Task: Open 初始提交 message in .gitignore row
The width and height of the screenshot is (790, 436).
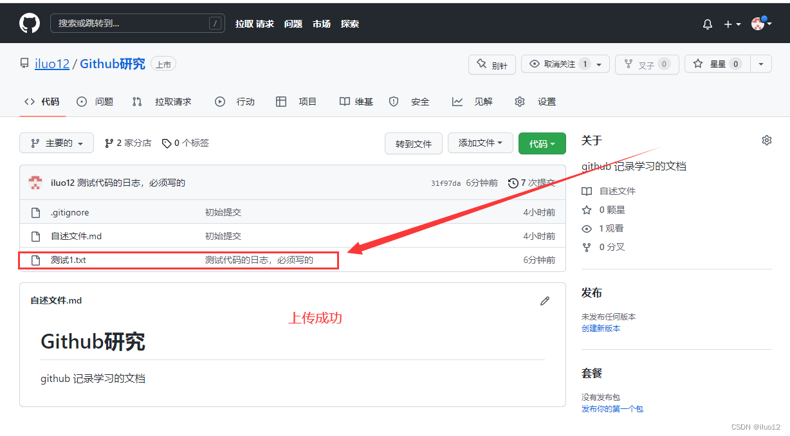Action: tap(223, 212)
